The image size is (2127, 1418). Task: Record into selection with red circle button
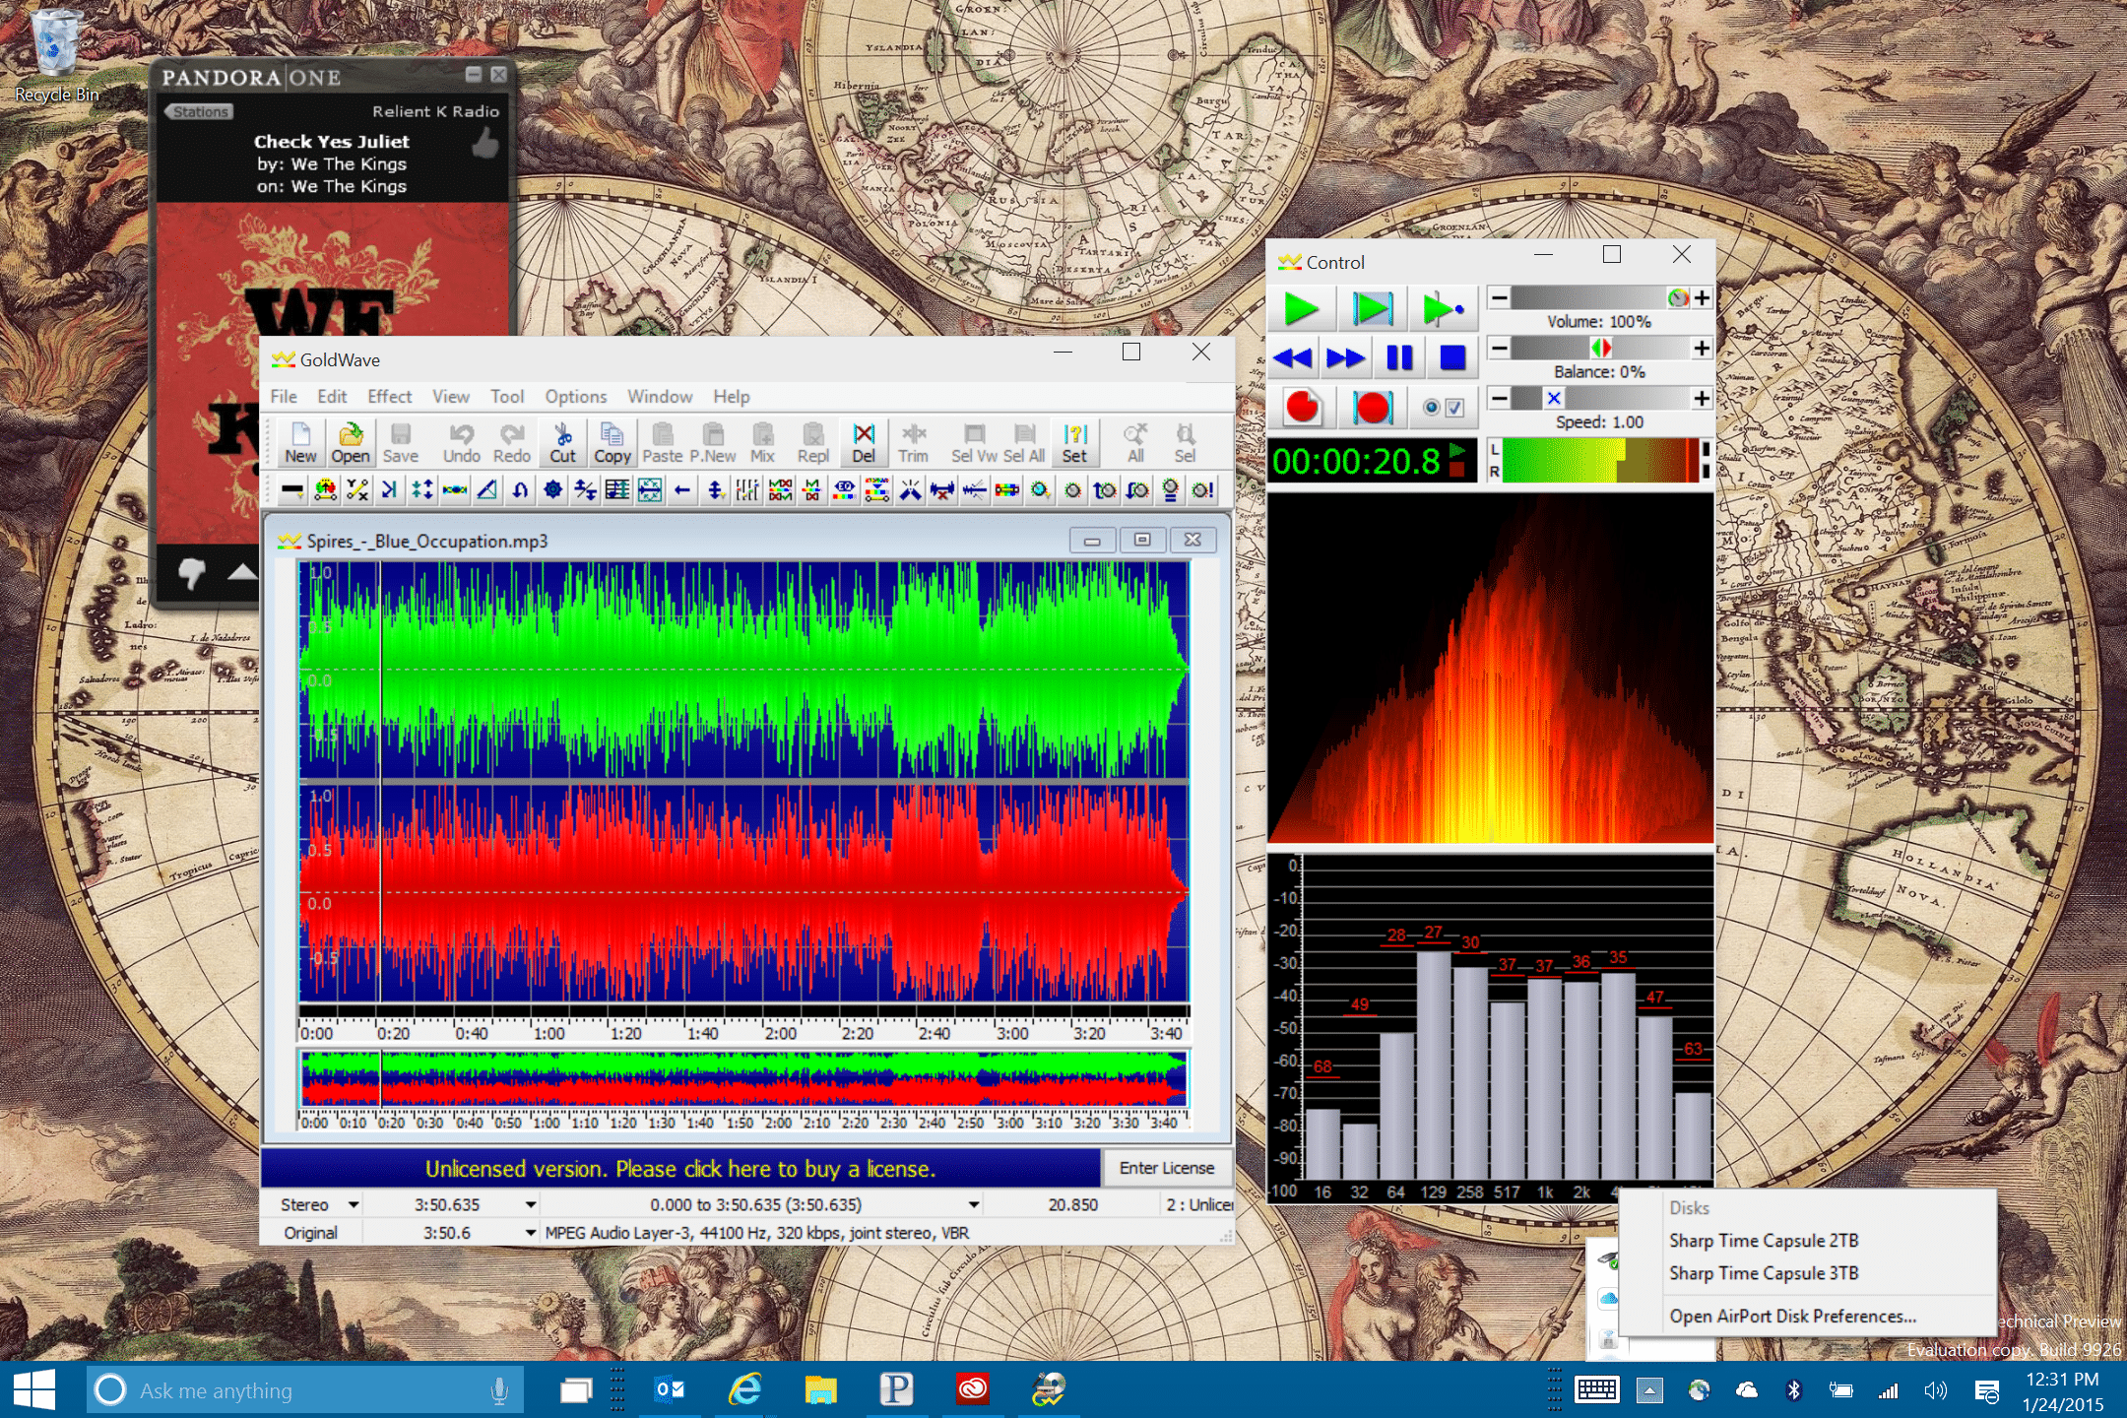1372,407
